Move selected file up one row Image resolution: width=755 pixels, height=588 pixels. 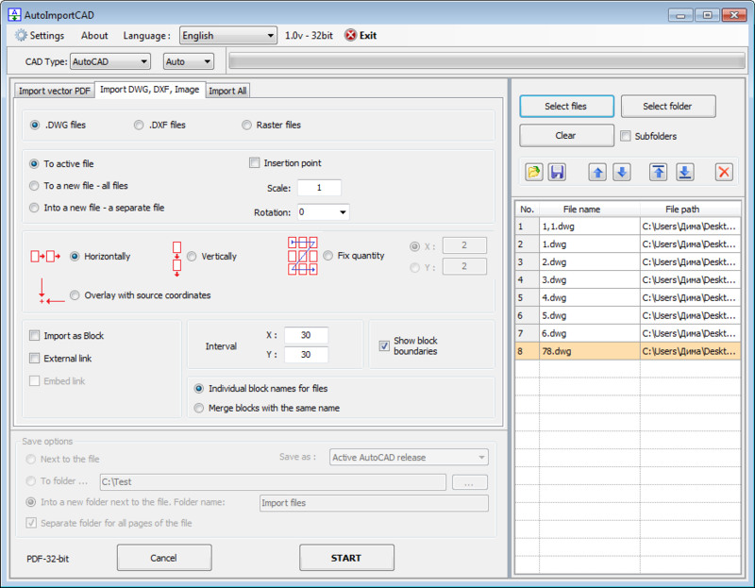pos(597,172)
